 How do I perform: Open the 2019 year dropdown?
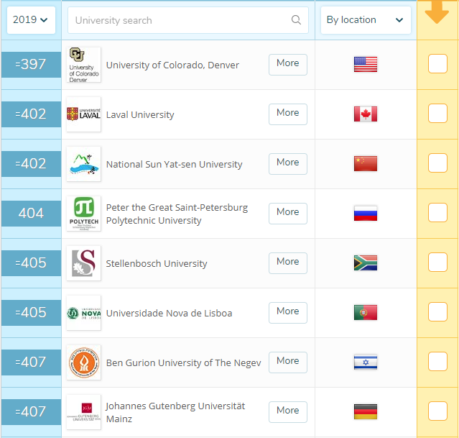pyautogui.click(x=31, y=20)
